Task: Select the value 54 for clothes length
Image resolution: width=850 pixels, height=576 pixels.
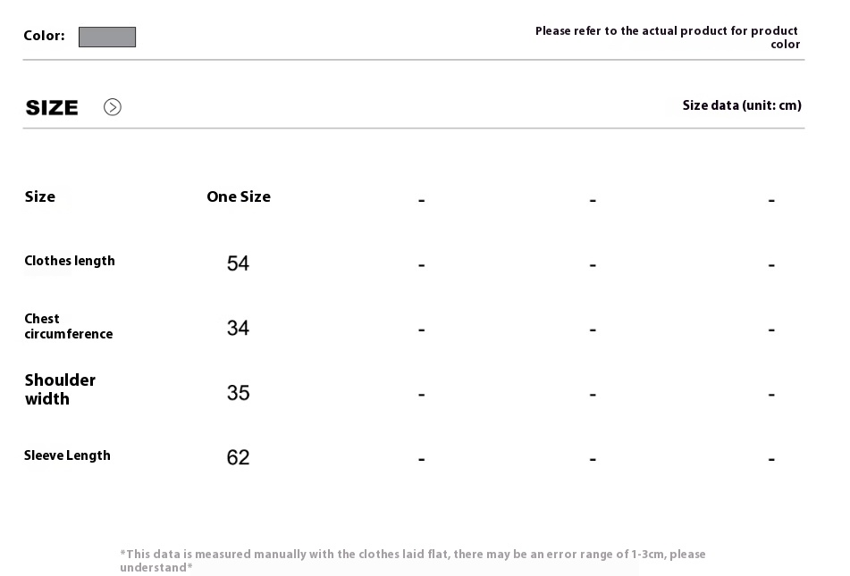Action: coord(238,263)
